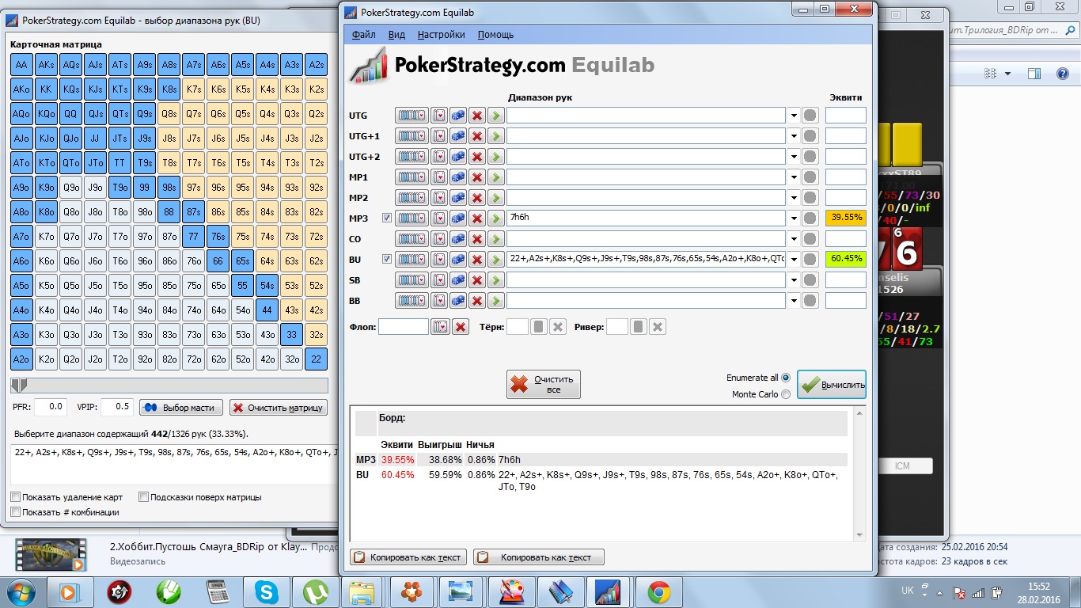Screen dimensions: 1081x608
Task: Open the Настройки menu
Action: pyautogui.click(x=441, y=35)
